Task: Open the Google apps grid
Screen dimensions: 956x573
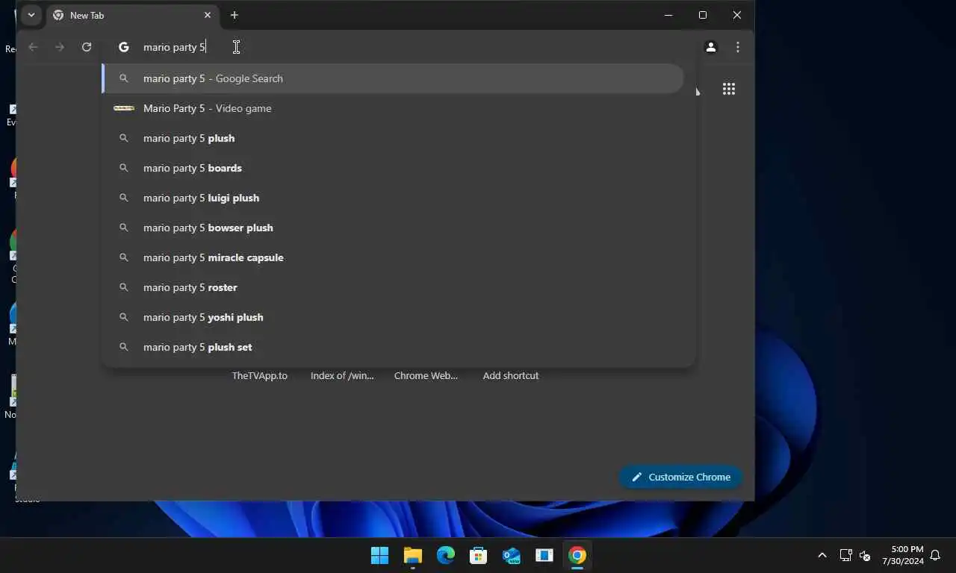Action: tap(729, 89)
